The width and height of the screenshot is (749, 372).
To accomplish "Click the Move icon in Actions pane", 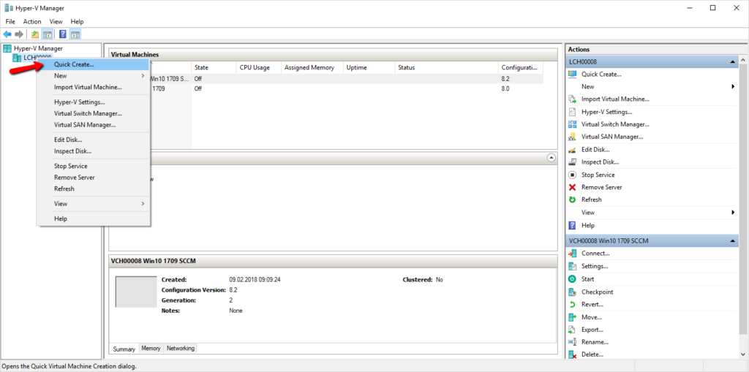I will [x=572, y=317].
